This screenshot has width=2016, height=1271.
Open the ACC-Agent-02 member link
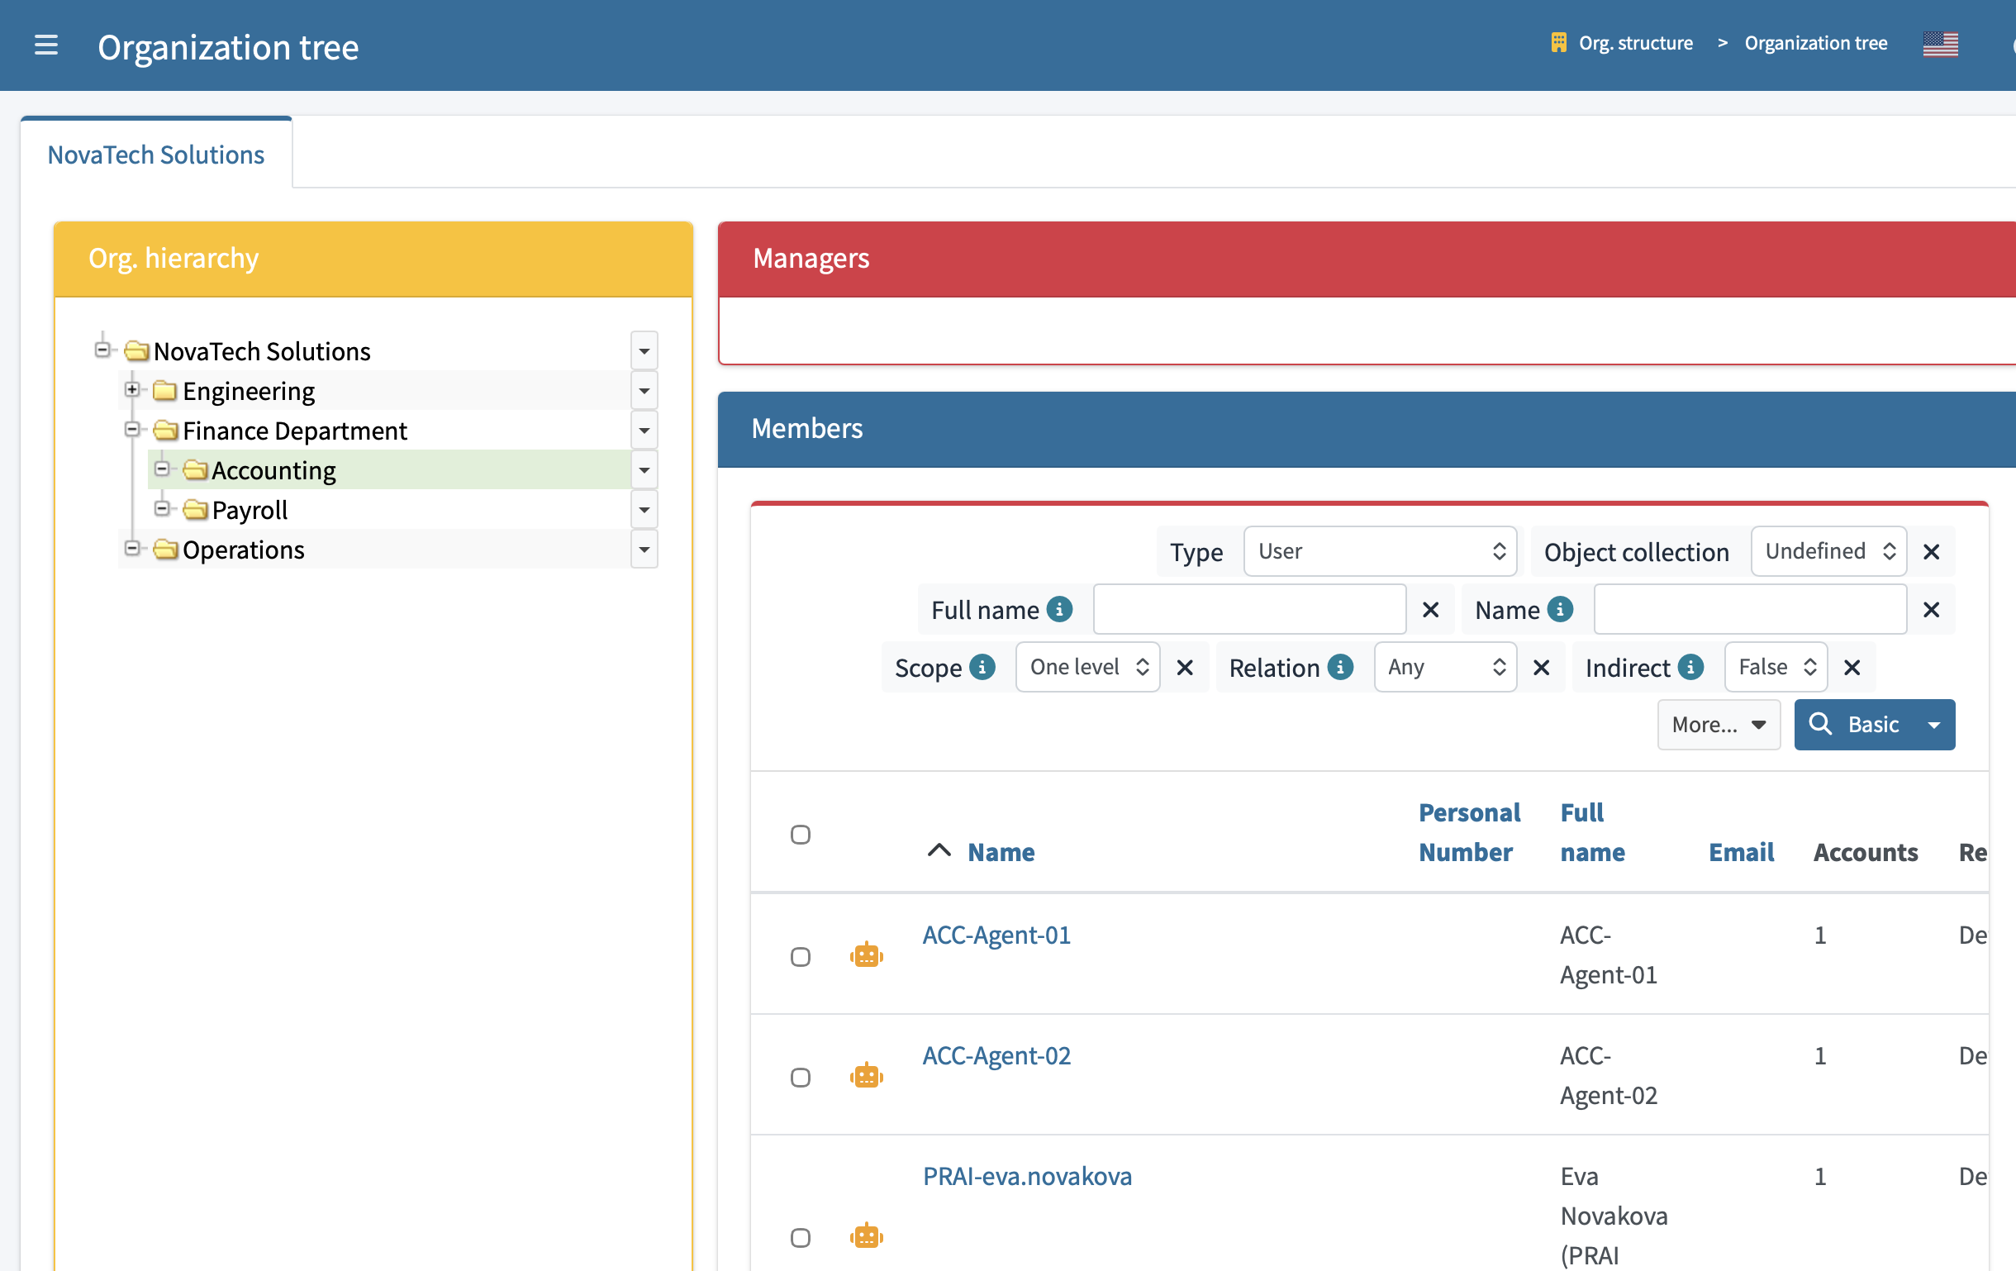996,1056
